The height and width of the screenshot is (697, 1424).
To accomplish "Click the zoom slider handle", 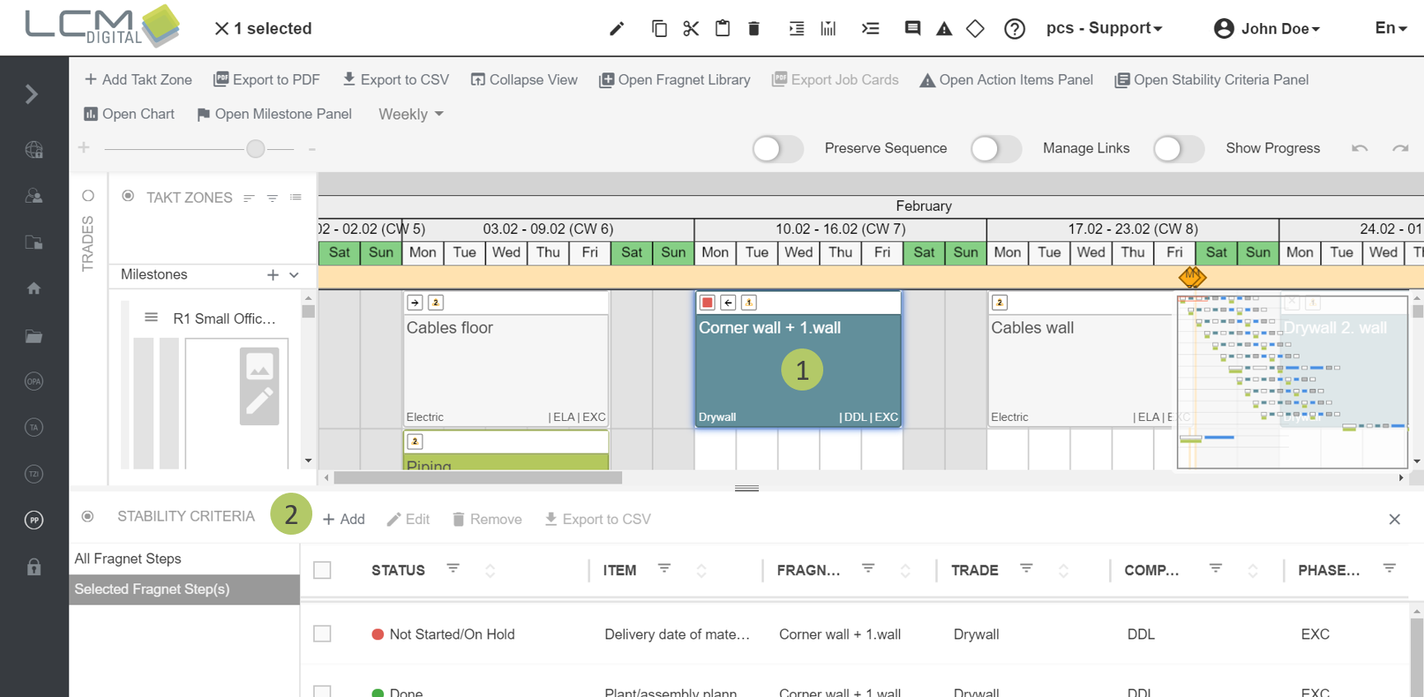I will 255,148.
